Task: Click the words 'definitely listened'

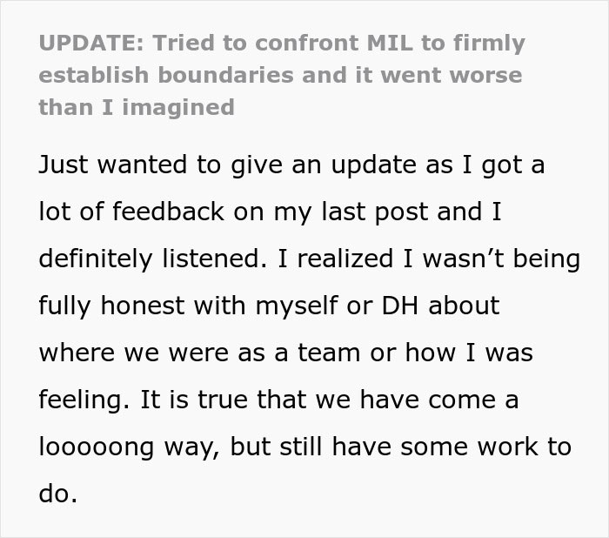Action: pos(153,259)
